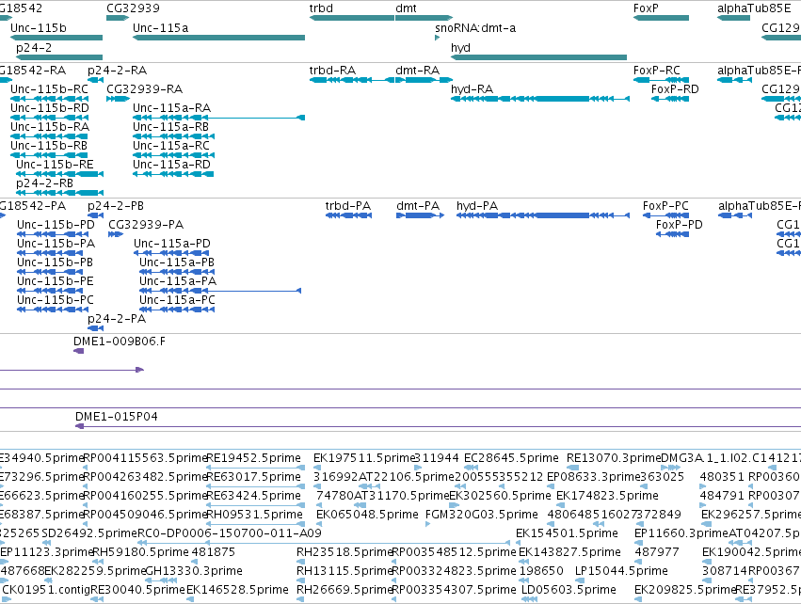Click the Unc-115a-PB protein label
The height and width of the screenshot is (604, 801).
(x=177, y=262)
